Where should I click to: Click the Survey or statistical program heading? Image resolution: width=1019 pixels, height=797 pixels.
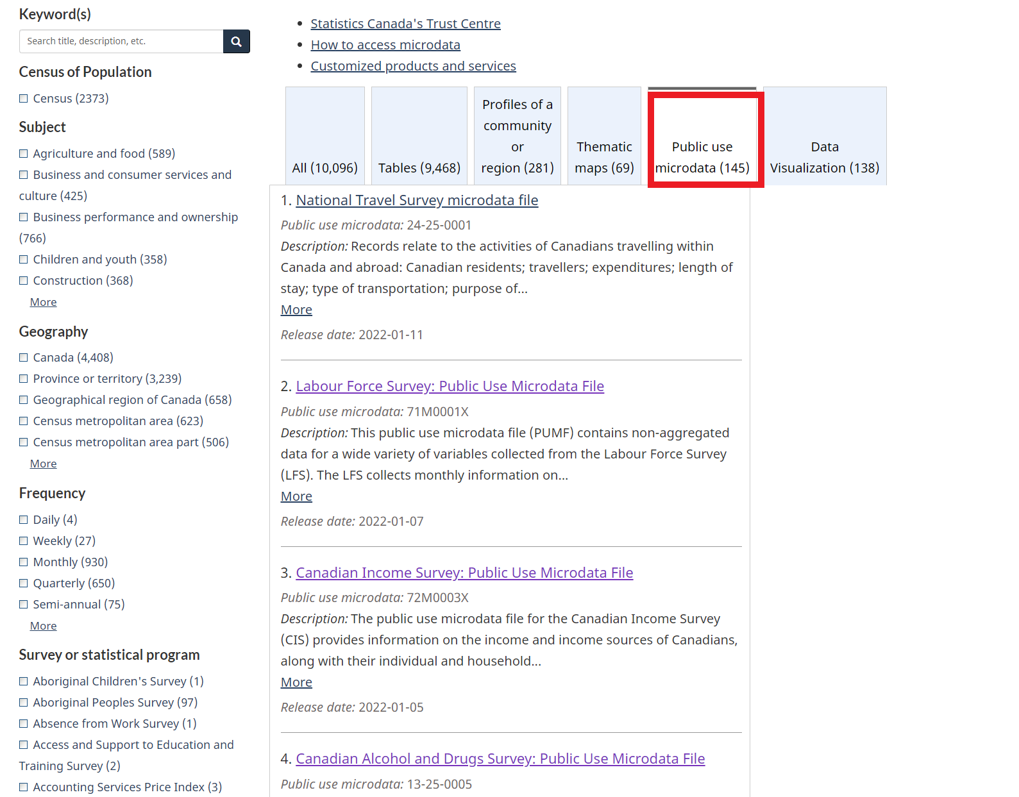(110, 655)
